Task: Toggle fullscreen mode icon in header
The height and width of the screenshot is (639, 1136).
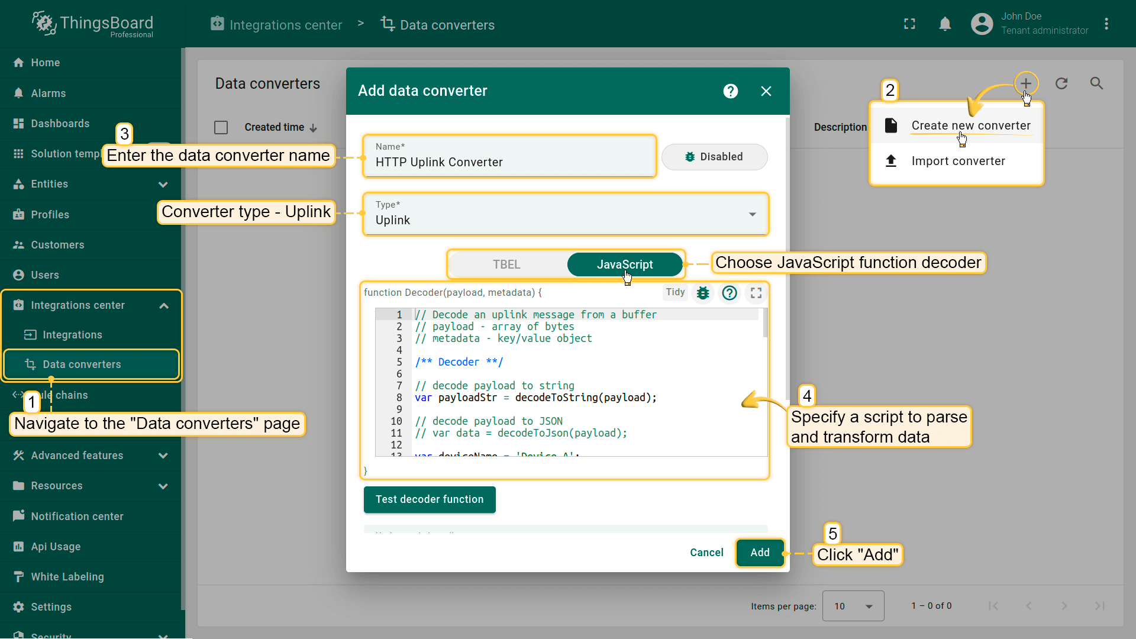Action: [909, 24]
